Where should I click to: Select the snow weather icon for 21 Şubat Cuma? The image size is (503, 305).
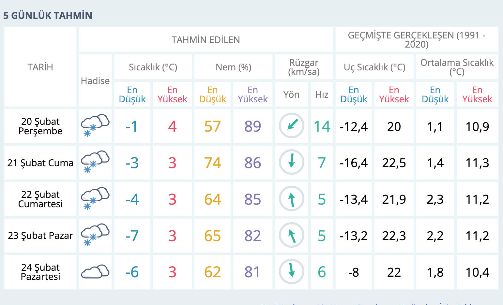tap(95, 162)
